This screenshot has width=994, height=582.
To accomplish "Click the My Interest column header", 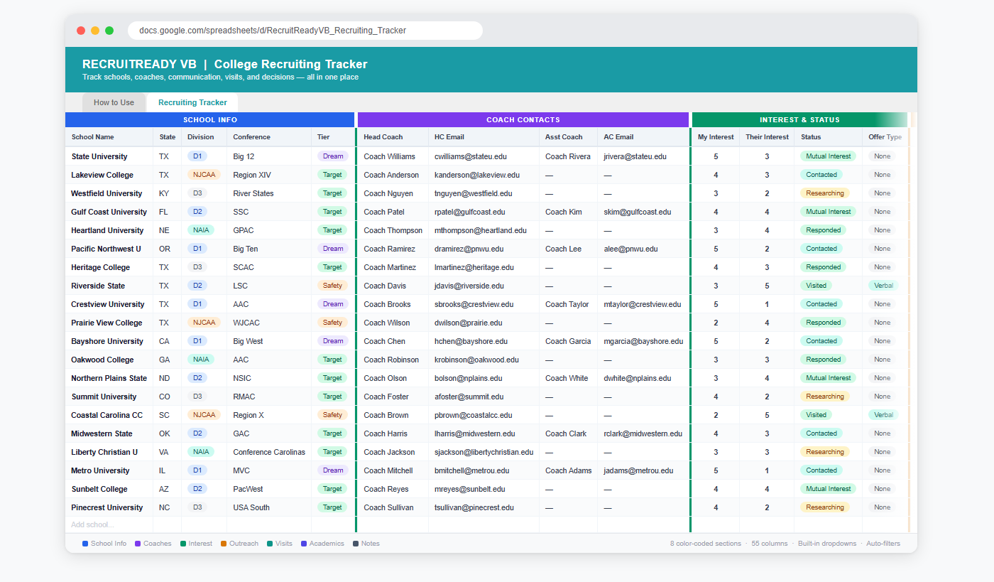I will point(715,137).
